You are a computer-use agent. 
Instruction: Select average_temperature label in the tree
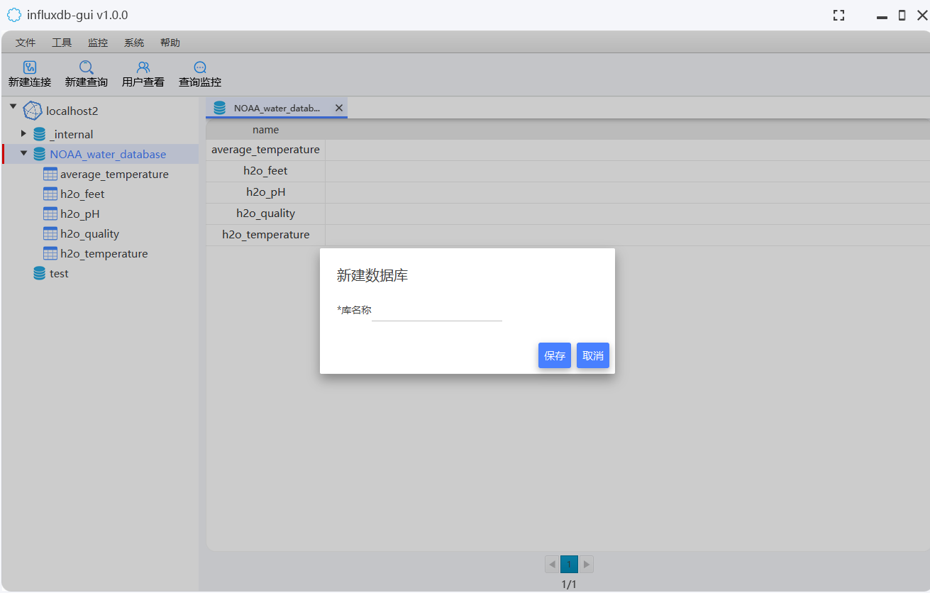click(x=115, y=174)
